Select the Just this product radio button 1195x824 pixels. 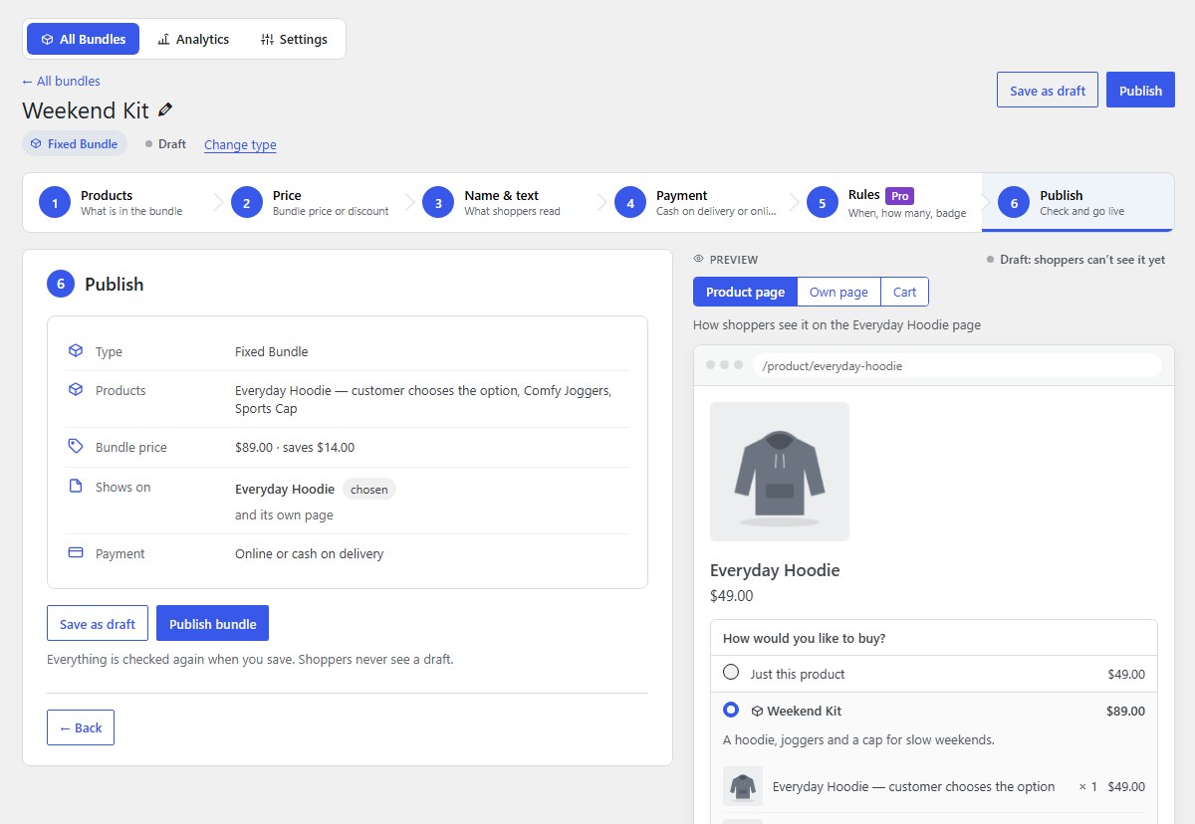pyautogui.click(x=731, y=673)
